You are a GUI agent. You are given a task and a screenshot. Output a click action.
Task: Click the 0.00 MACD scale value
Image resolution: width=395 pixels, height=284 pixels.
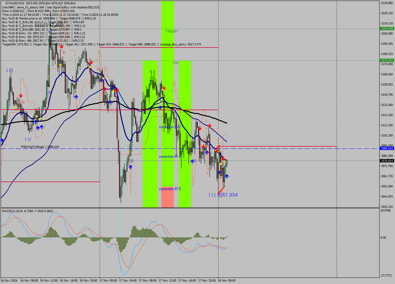coord(383,237)
